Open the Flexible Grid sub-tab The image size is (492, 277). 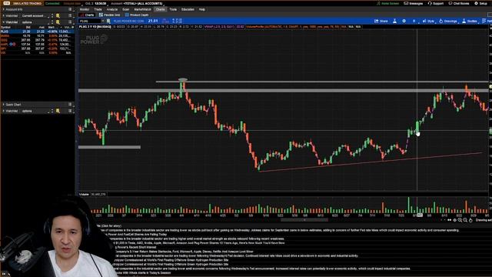pyautogui.click(x=110, y=15)
